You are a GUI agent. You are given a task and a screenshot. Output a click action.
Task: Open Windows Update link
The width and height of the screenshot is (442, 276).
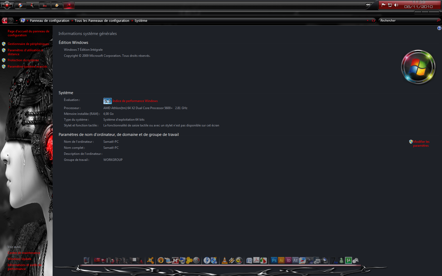19,259
